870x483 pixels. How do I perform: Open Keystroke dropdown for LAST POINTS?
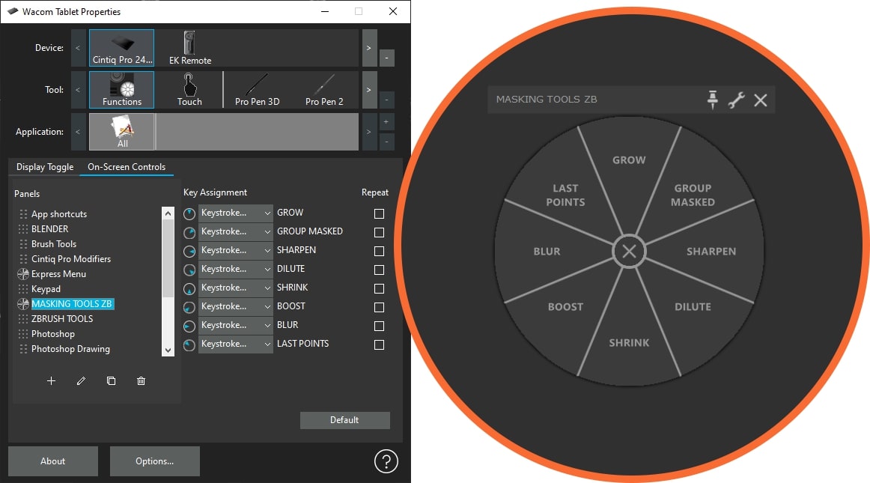[236, 344]
